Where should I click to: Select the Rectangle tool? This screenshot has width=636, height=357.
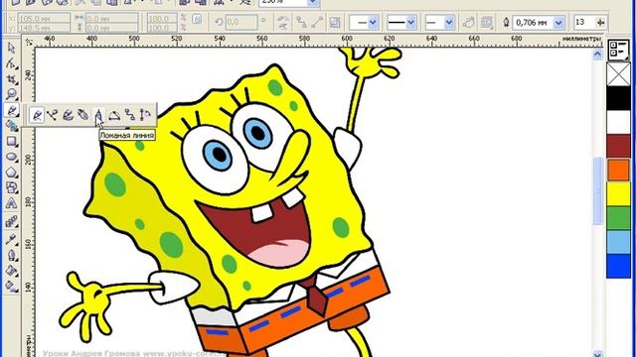11,141
